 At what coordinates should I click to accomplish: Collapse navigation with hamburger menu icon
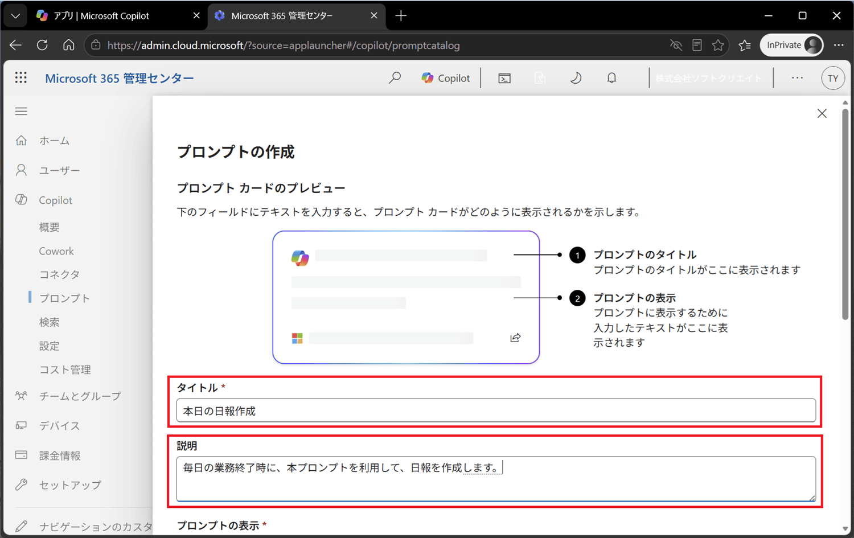point(21,111)
